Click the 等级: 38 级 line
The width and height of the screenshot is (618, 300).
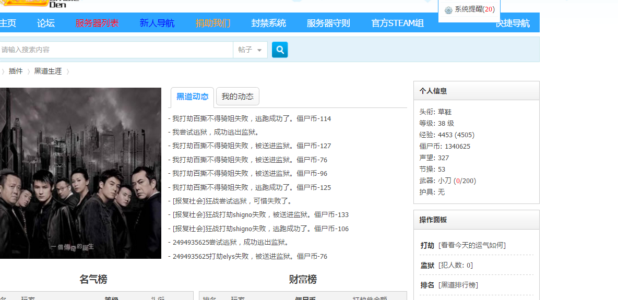(437, 123)
